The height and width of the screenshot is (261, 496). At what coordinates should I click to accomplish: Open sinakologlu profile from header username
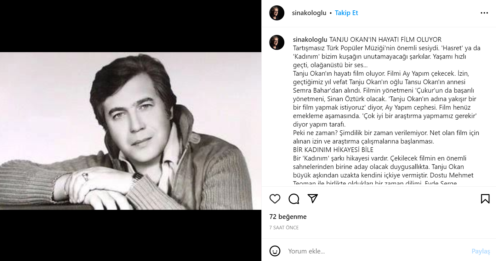(309, 13)
